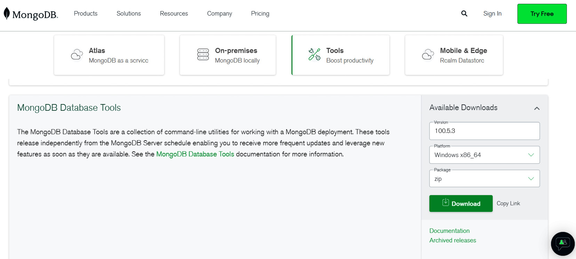Select the Mobile & Edge card heading
The width and height of the screenshot is (576, 259).
point(464,50)
